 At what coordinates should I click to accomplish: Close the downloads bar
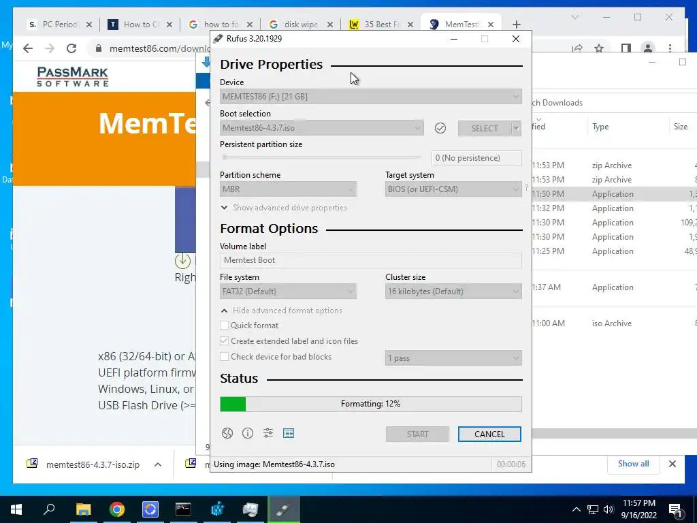click(x=672, y=464)
